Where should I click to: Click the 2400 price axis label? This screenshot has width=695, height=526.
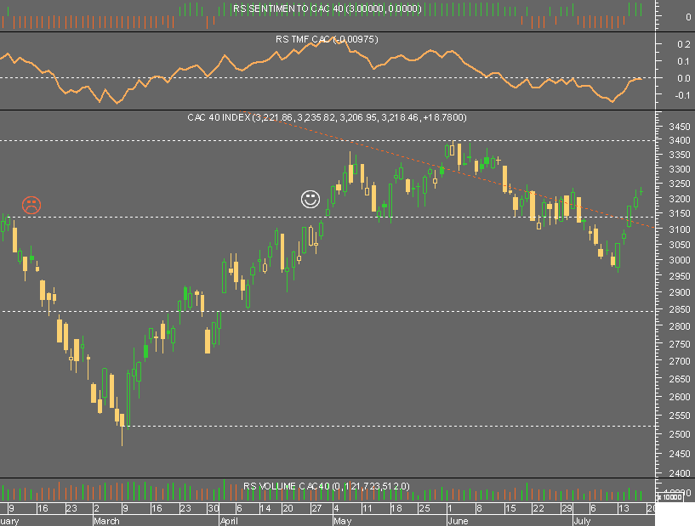pyautogui.click(x=680, y=472)
